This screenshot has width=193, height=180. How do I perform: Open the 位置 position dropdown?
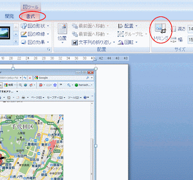point(62,33)
